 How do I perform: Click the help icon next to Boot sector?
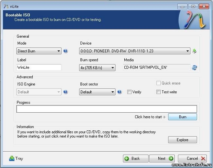pyautogui.click(x=119, y=92)
